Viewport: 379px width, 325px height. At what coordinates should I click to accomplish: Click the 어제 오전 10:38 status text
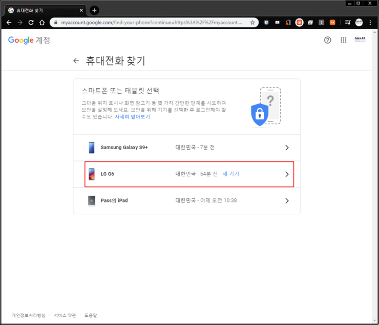tap(219, 200)
